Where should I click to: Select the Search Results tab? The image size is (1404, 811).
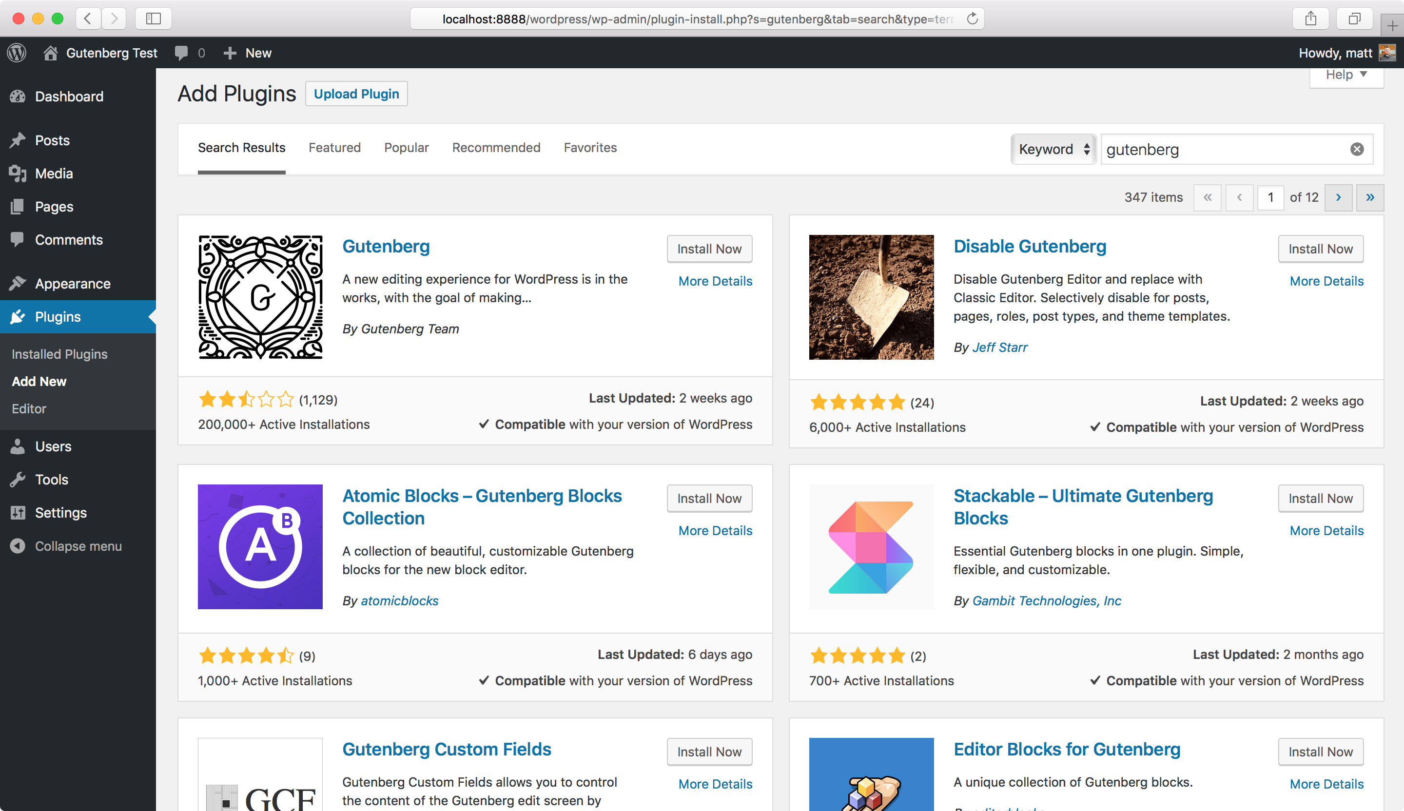242,148
